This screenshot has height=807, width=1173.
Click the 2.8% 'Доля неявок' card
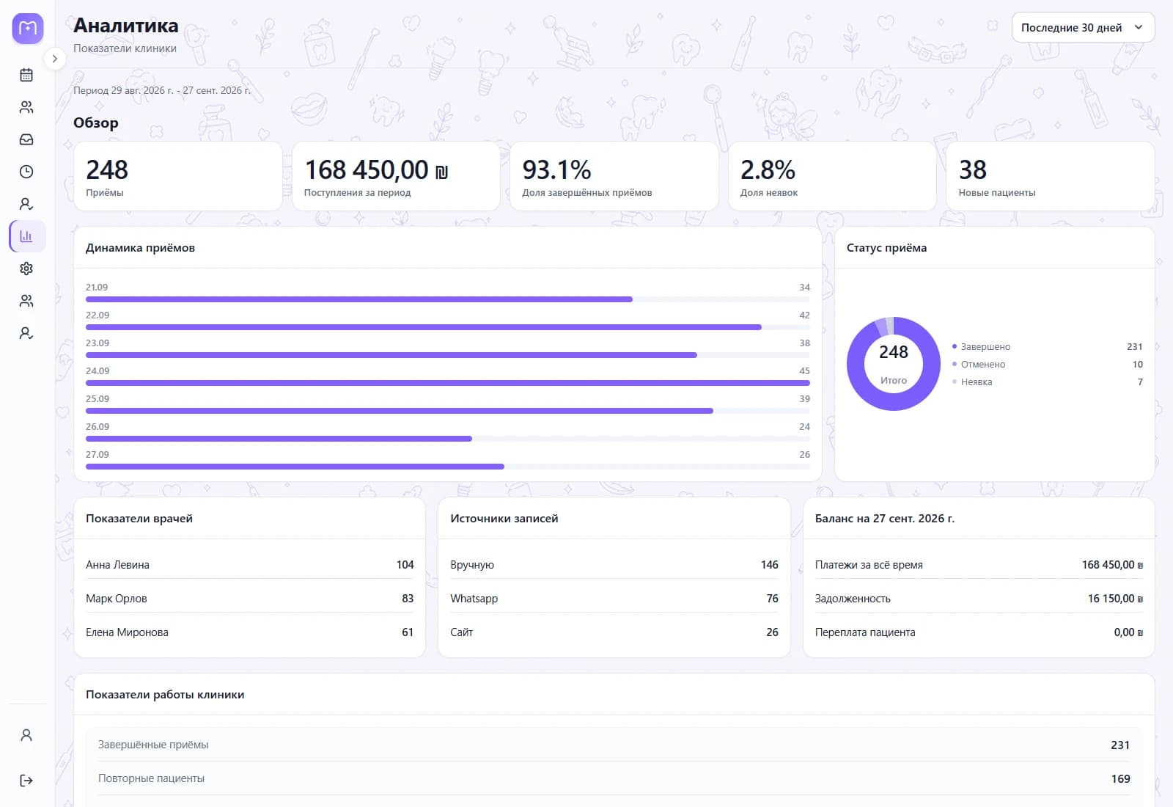pyautogui.click(x=832, y=176)
